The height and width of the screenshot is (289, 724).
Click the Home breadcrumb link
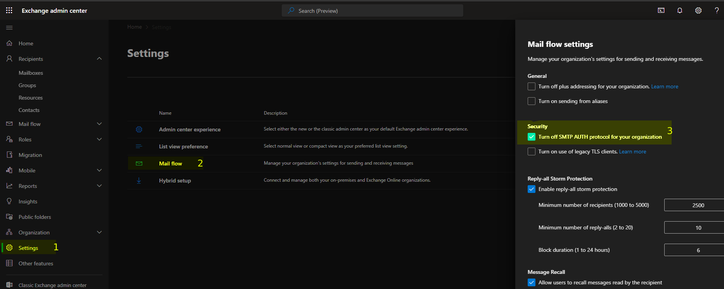point(135,27)
